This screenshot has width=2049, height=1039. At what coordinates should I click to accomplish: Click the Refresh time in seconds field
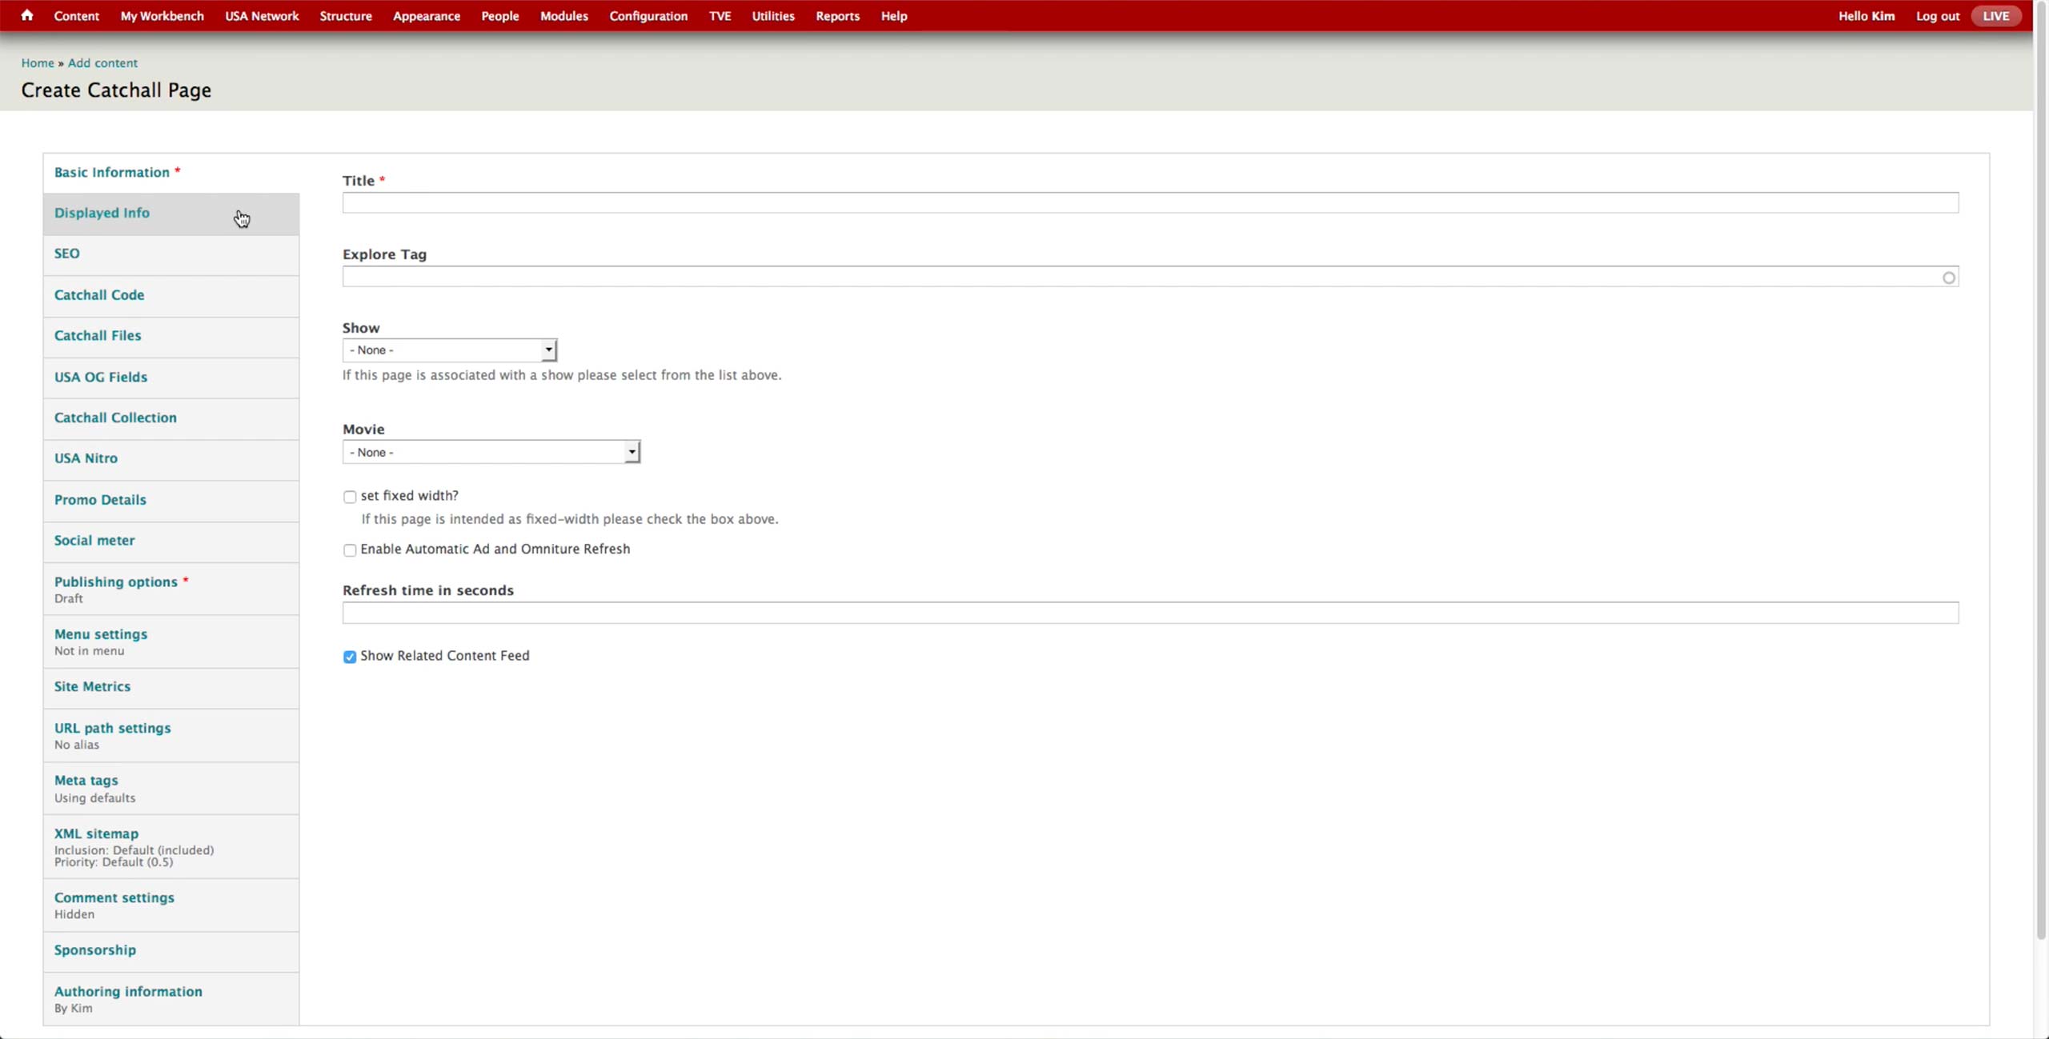pyautogui.click(x=1150, y=613)
